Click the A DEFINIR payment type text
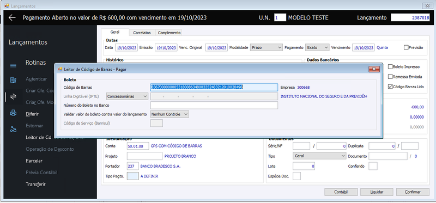The height and width of the screenshot is (203, 436). pyautogui.click(x=149, y=176)
